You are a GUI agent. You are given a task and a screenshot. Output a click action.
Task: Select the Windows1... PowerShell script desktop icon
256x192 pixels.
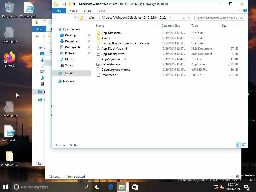point(10,133)
